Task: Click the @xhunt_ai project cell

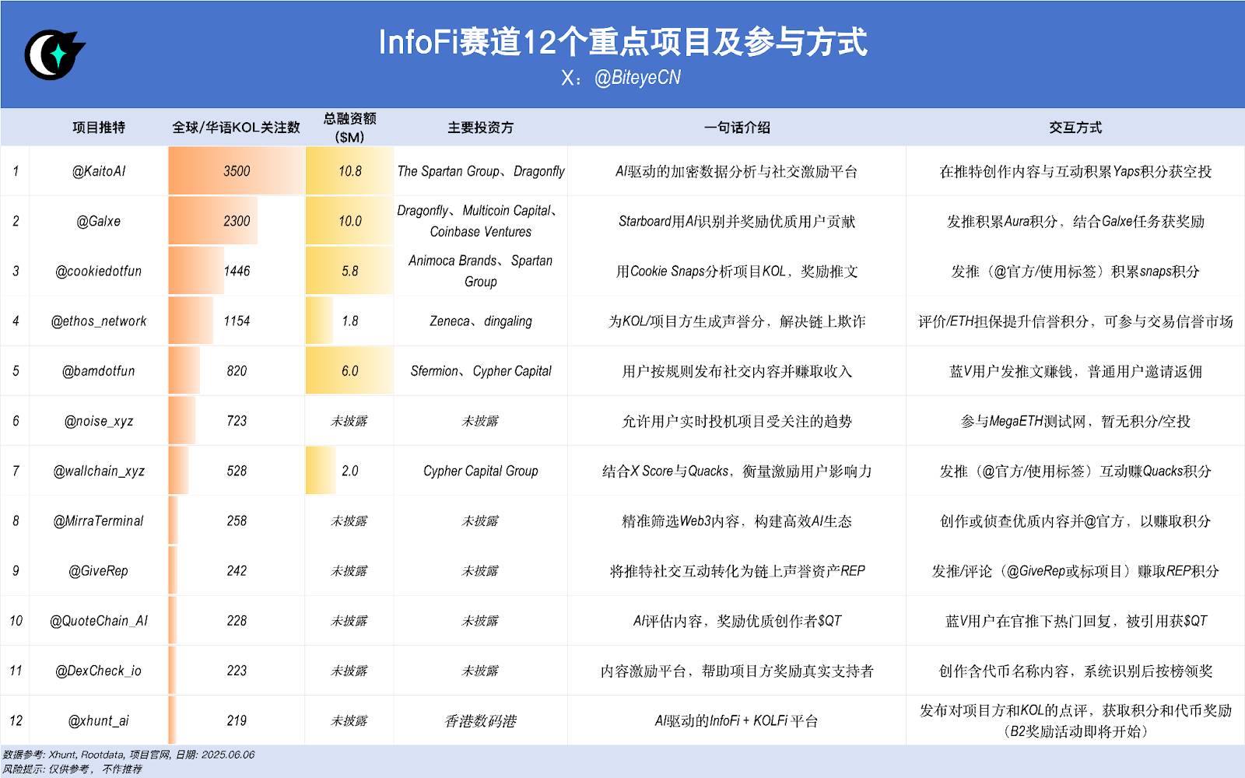Action: tap(99, 720)
